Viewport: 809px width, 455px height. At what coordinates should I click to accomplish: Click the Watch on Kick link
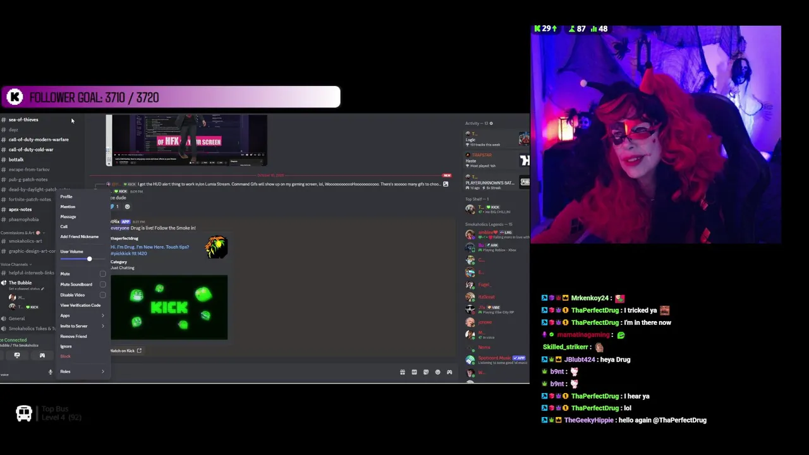click(126, 351)
